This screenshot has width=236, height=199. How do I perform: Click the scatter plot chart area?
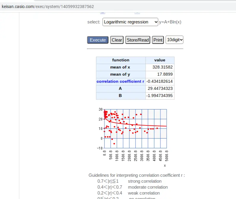(135, 128)
